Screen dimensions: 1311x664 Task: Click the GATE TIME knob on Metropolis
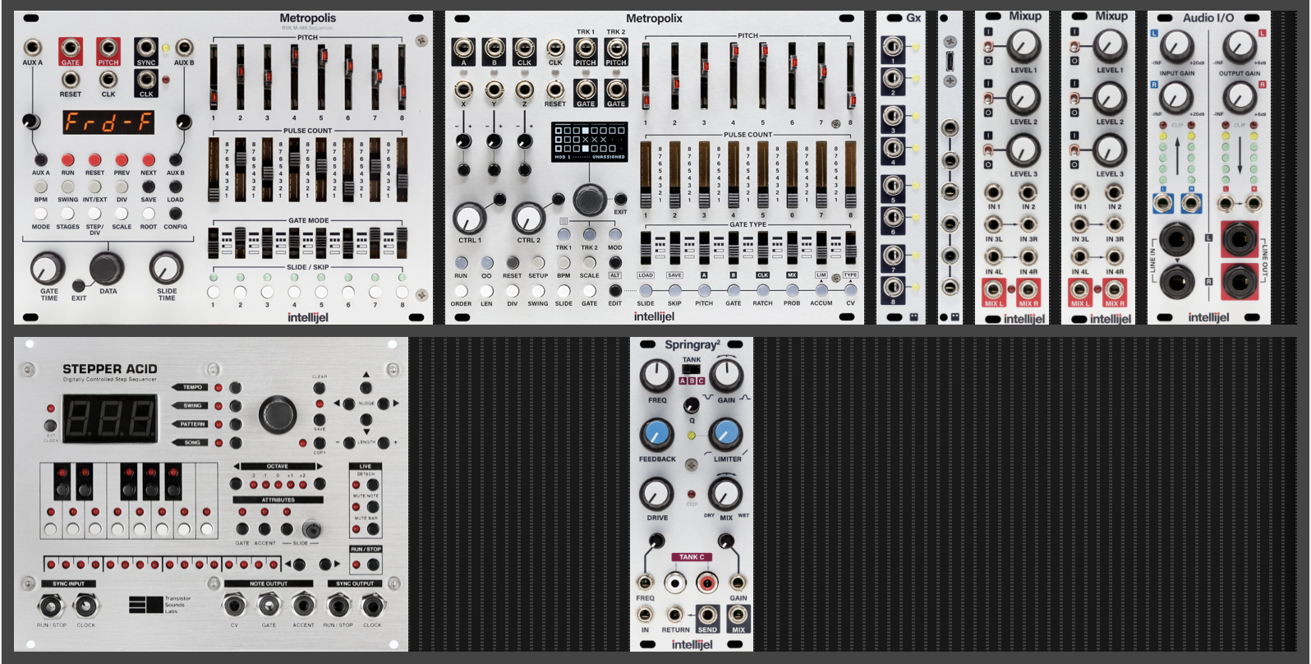tap(48, 268)
